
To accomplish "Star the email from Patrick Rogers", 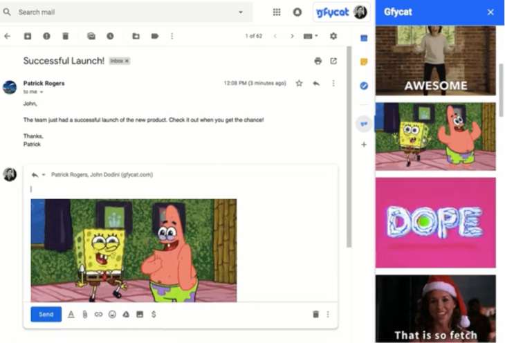I will point(300,84).
